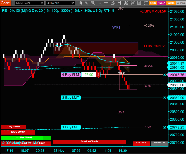The height and width of the screenshot is (154, 186).
Task: Click the 20889.00 current price marker
Action: tap(177, 85)
